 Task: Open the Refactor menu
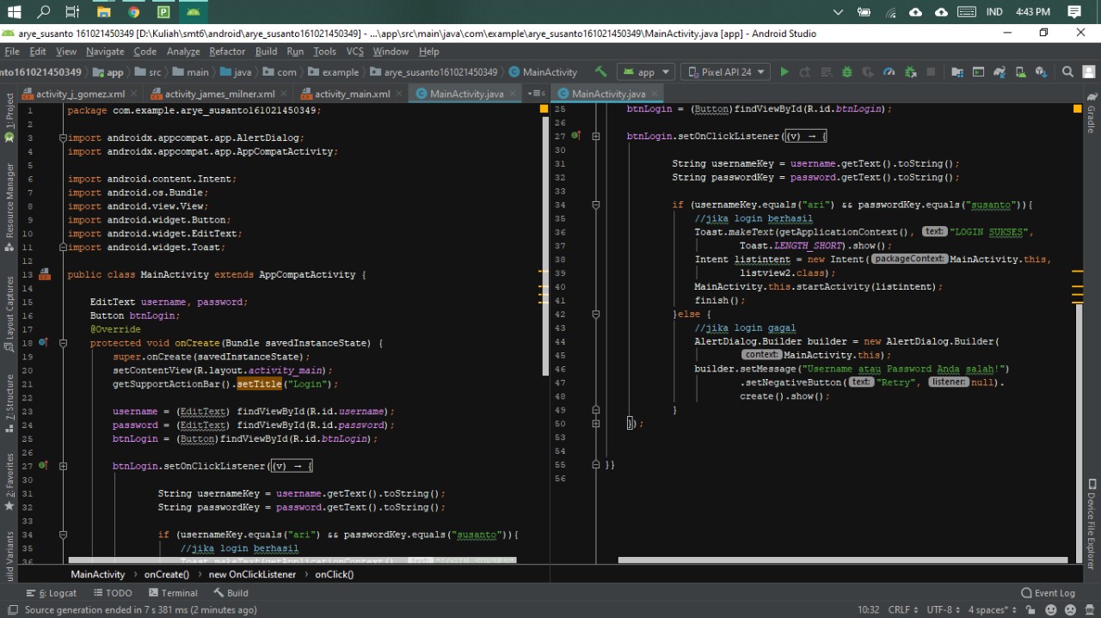coord(226,52)
